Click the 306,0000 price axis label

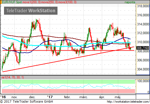(x=143, y=60)
